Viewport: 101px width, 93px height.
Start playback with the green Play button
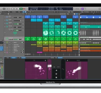(21, 9)
